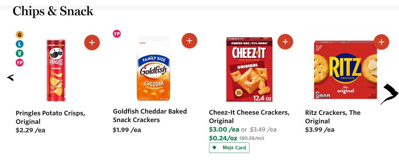Add Ritz Crackers to cart
399x164 pixels.
381,42
